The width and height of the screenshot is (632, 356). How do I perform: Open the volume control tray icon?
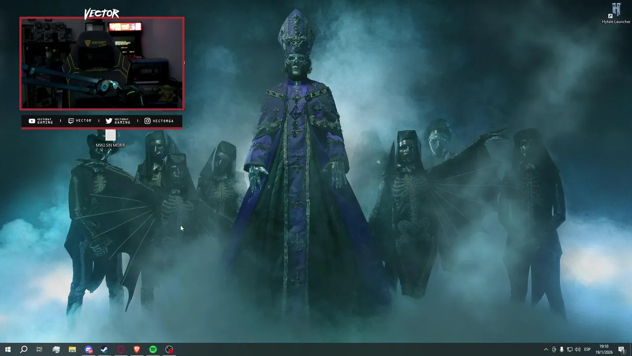578,350
